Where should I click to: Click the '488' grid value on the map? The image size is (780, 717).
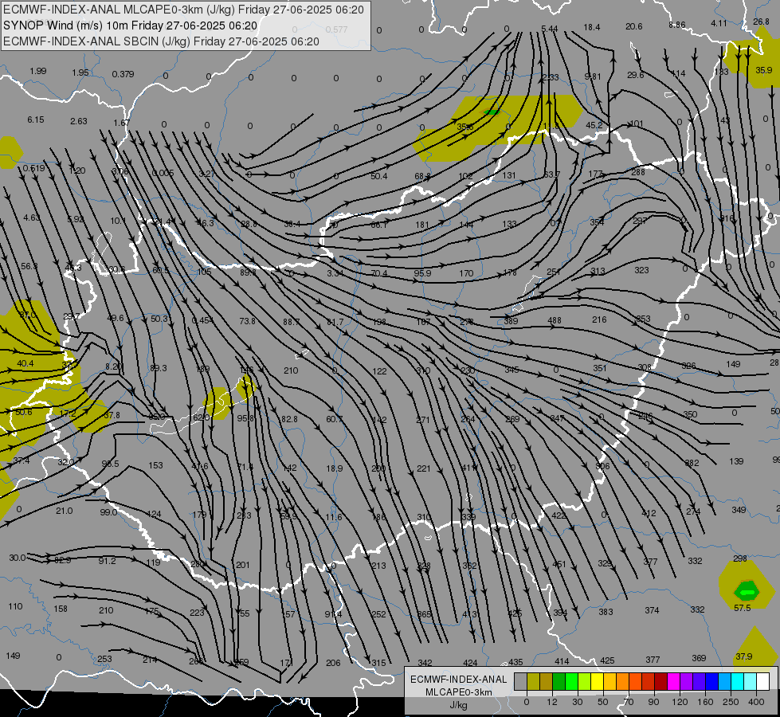pos(555,321)
